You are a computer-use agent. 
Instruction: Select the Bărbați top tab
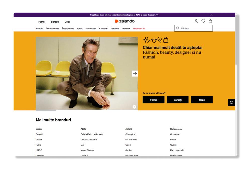click(55, 22)
